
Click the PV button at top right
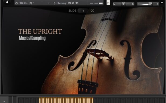click(162, 2)
